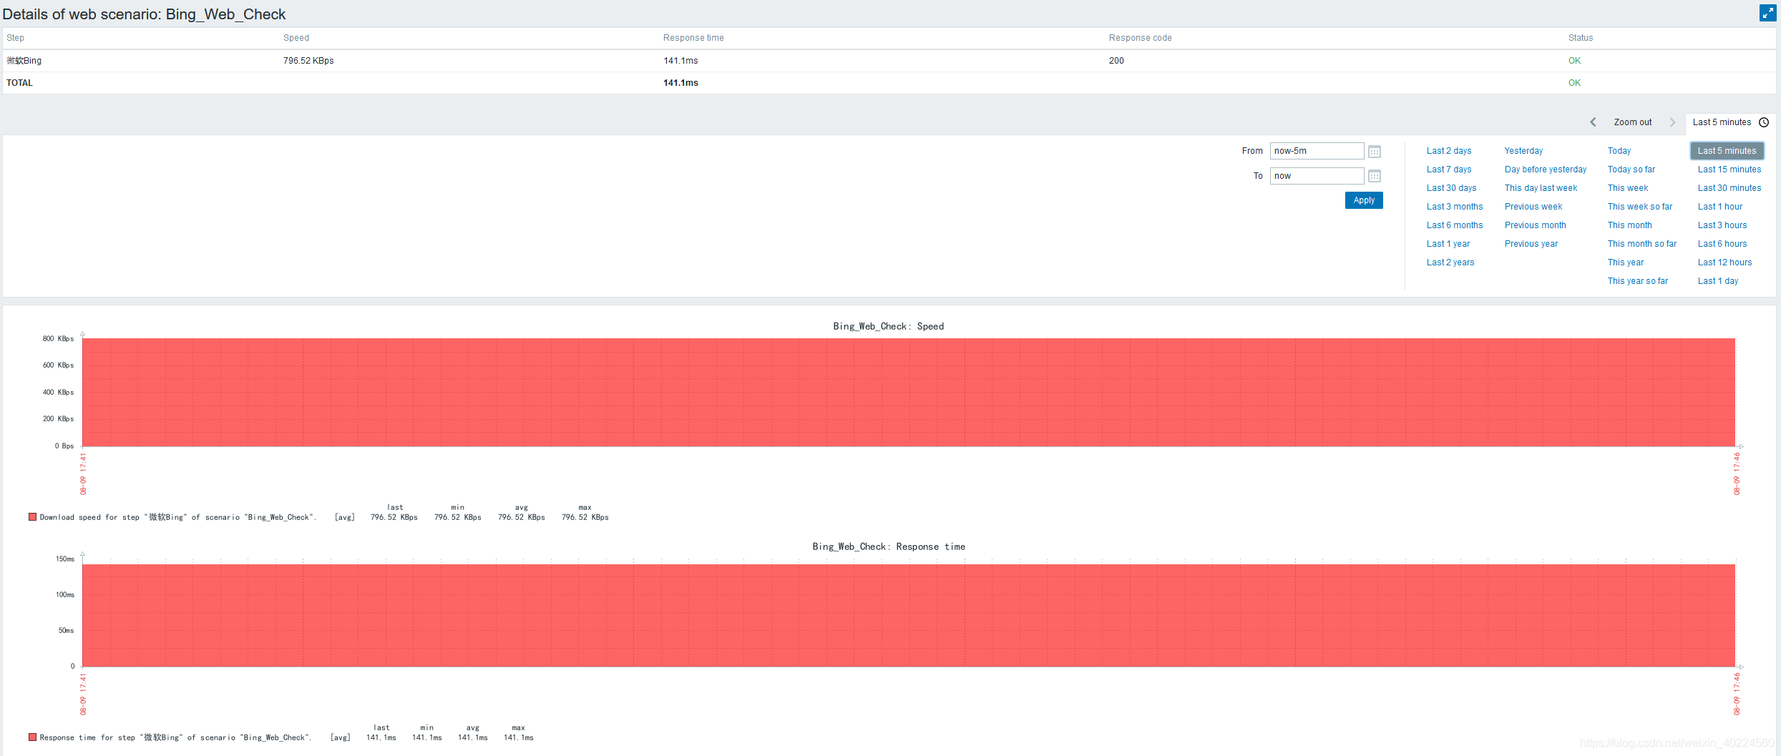Click OK status in 微软Bing row

coord(1574,61)
